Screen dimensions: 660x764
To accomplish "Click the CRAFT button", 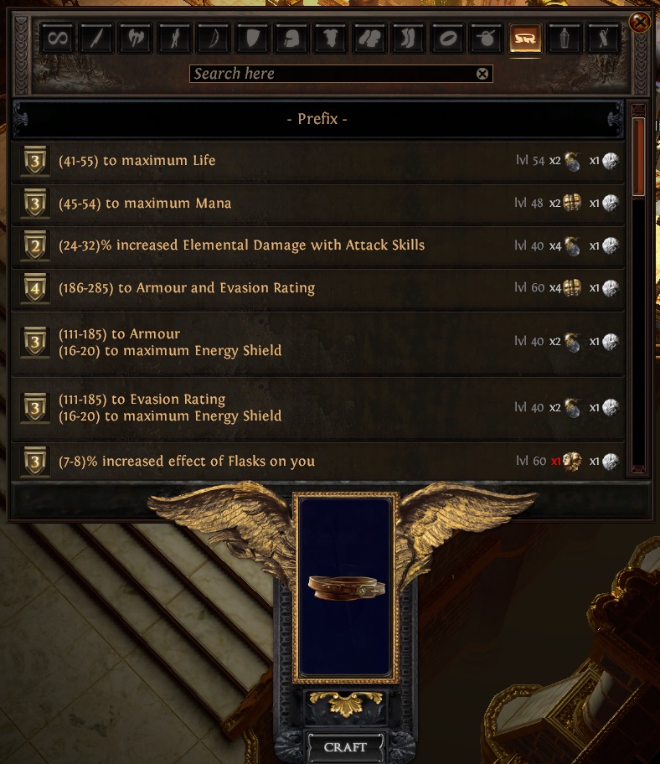I will pos(345,747).
